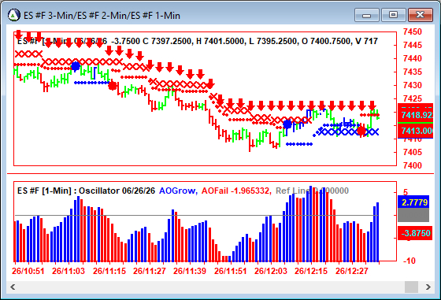Click the 7435 price axis label

point(413,72)
